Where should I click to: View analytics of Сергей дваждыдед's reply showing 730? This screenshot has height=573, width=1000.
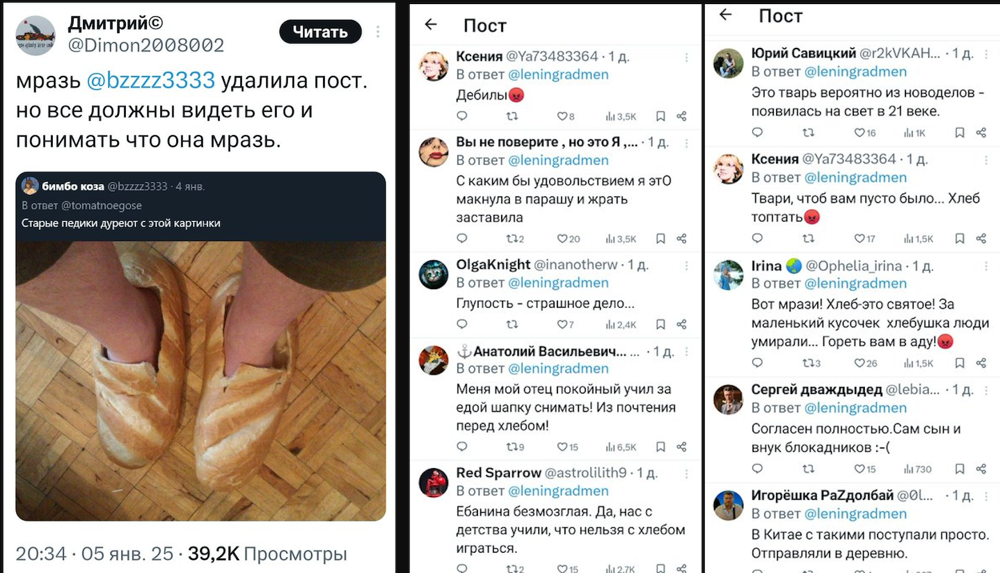918,469
